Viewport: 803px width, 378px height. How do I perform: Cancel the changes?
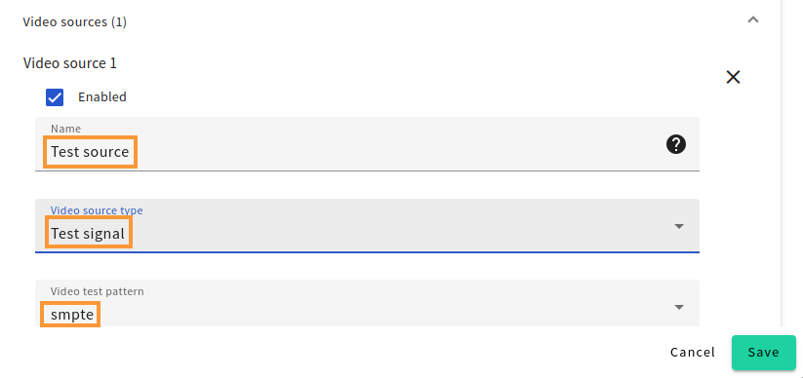pyautogui.click(x=693, y=353)
